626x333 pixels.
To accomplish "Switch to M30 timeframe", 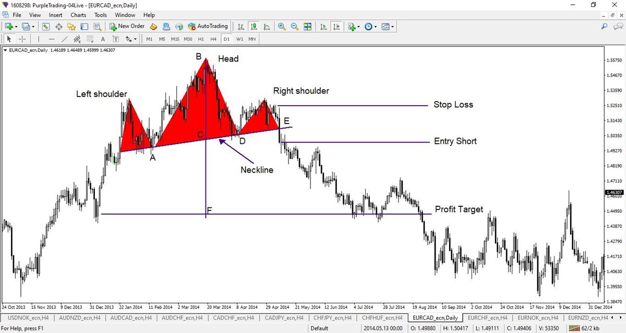I will (x=188, y=39).
